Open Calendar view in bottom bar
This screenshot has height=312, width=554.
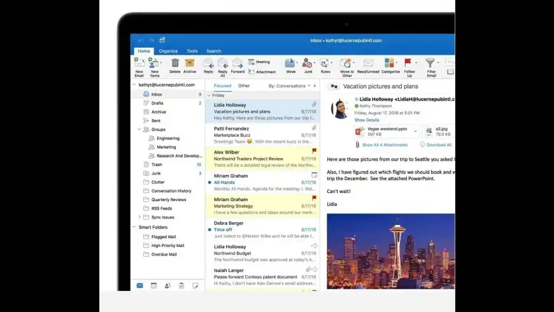coord(153,285)
